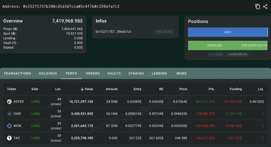Viewport: 271px width, 147px height.
Task: Click the TAO token name
Action: (x=17, y=138)
